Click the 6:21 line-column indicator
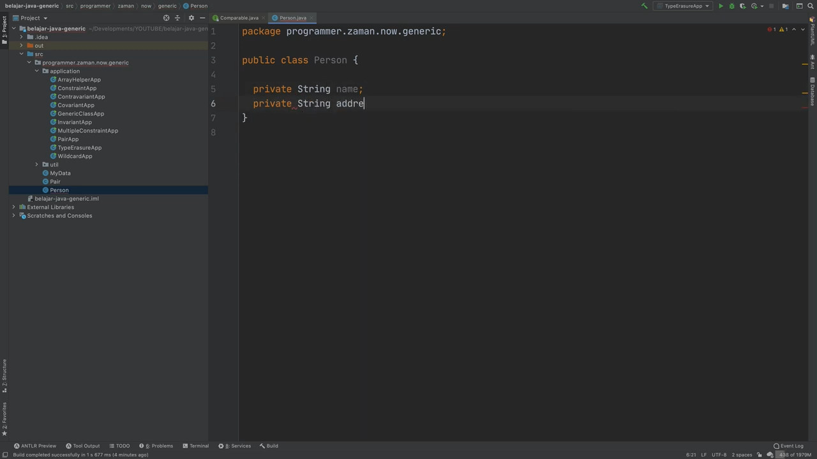 click(x=691, y=455)
